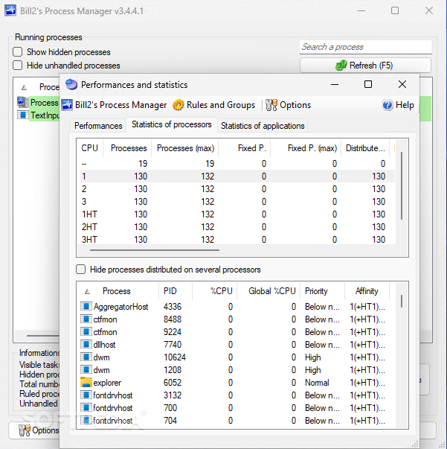The height and width of the screenshot is (449, 447).
Task: Click the icon of ctfmon PID 8488
Action: (86, 319)
